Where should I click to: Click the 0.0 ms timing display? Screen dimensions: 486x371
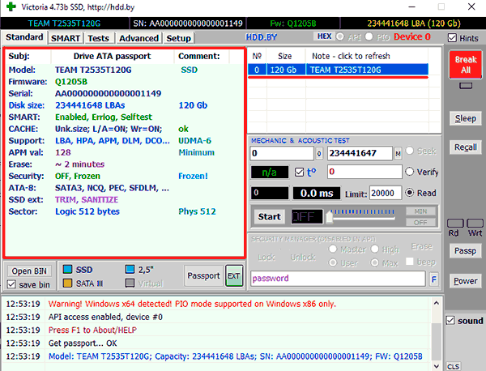[317, 194]
